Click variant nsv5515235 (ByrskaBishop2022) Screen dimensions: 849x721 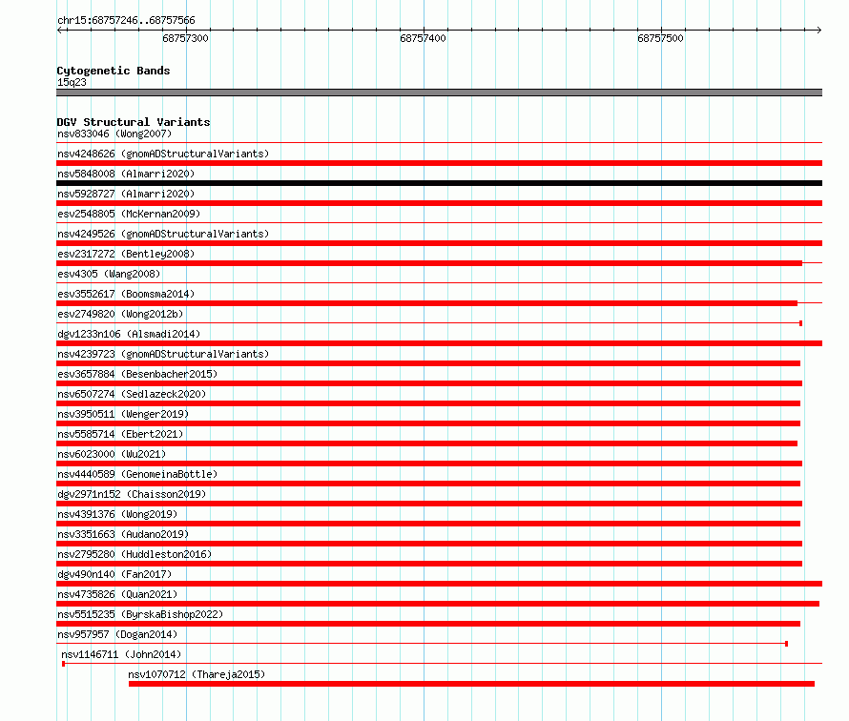tap(140, 614)
